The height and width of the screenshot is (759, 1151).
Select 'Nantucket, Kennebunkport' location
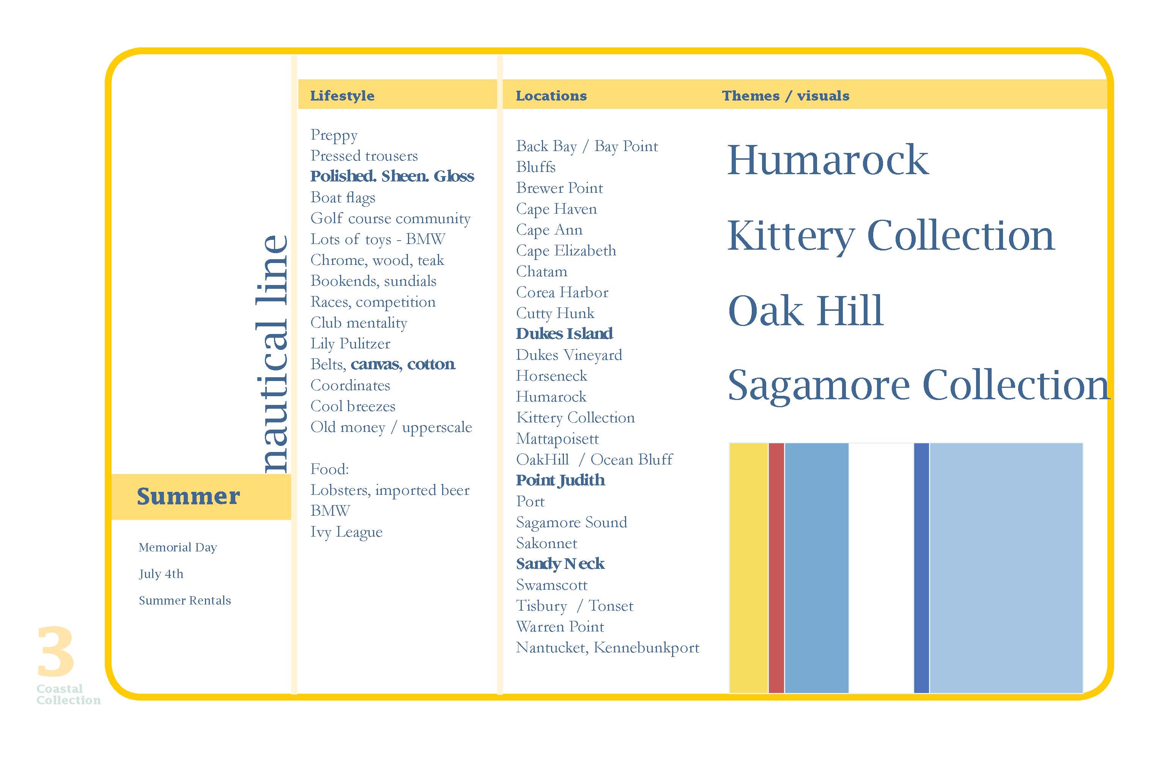(x=608, y=648)
